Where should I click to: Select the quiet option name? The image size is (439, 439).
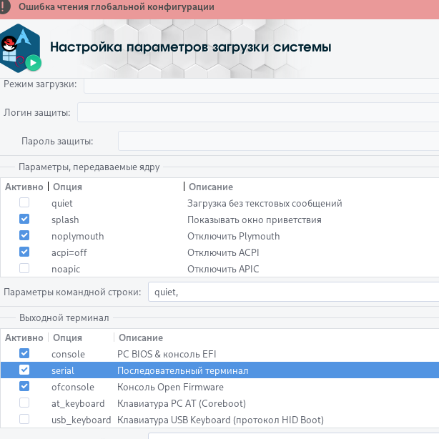pyautogui.click(x=62, y=204)
